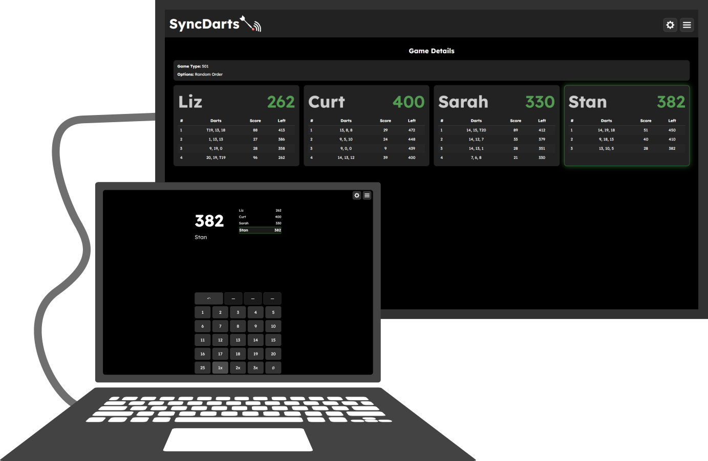
Task: Select Sarah row in laptop scoreboard
Action: pyautogui.click(x=260, y=223)
